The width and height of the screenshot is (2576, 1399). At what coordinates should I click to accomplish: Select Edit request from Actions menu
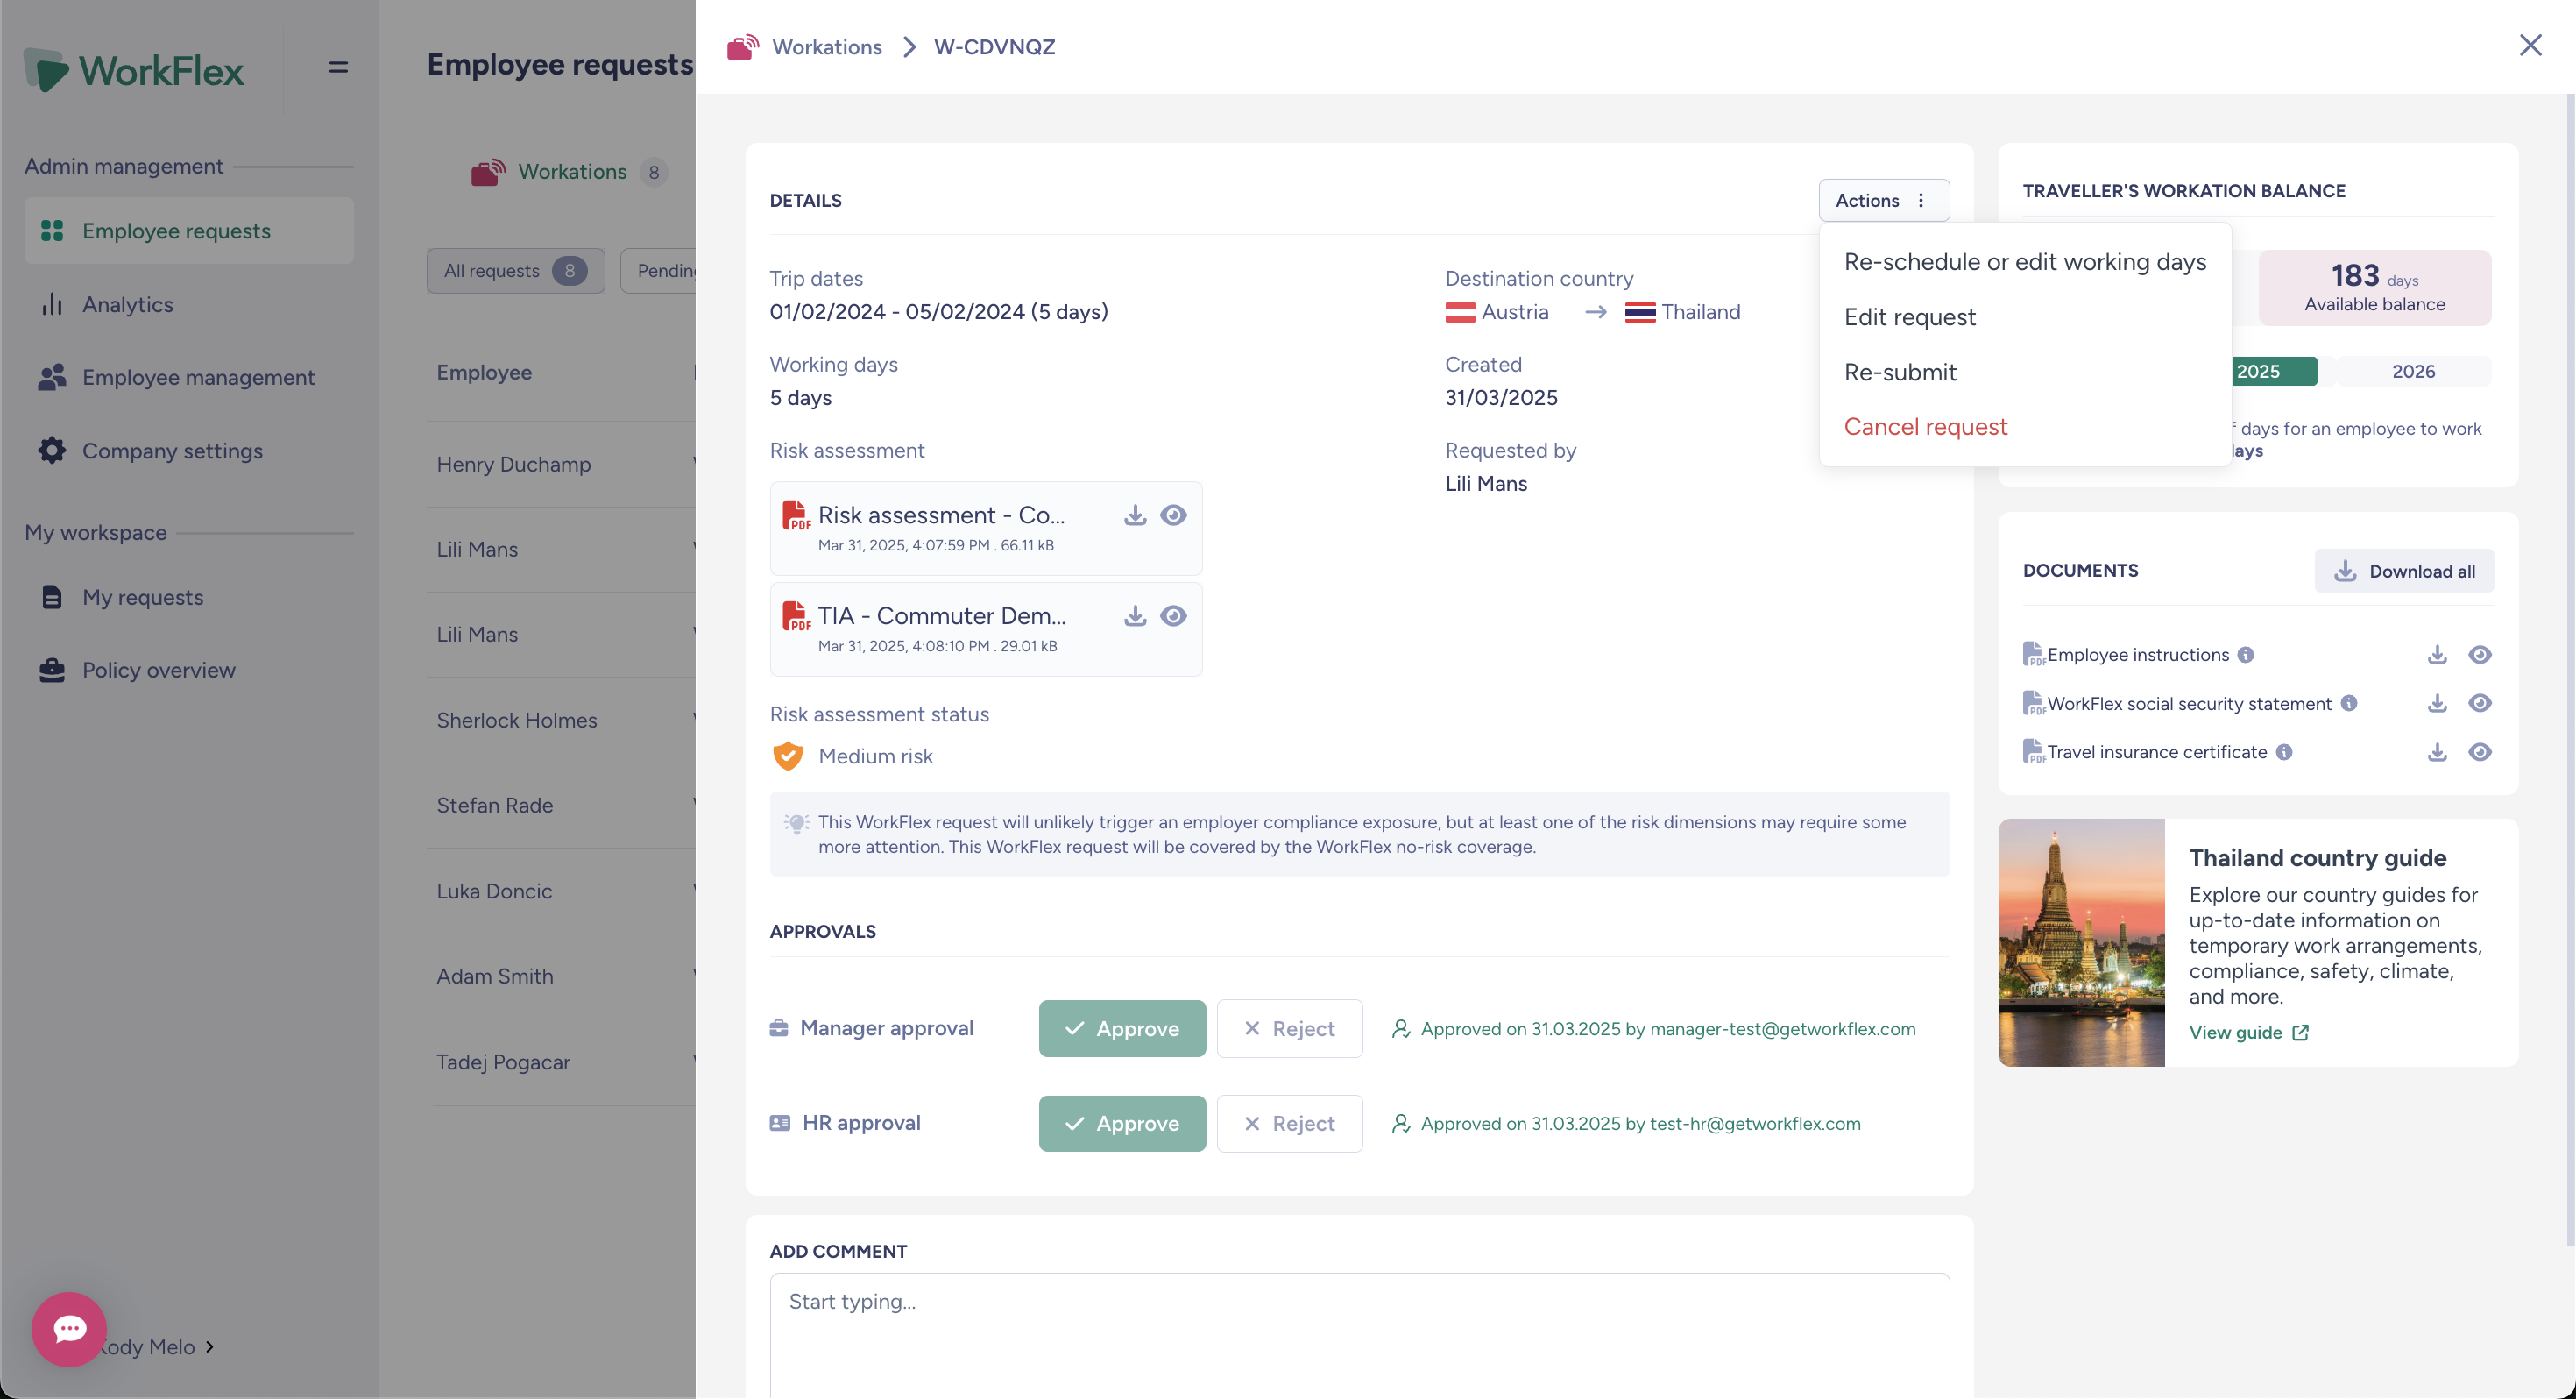pos(2024,317)
